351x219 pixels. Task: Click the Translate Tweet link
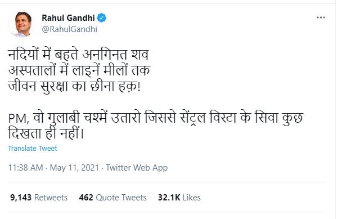33,149
